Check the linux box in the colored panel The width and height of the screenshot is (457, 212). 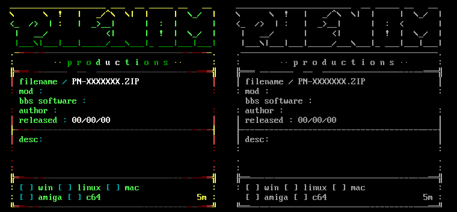(x=65, y=188)
